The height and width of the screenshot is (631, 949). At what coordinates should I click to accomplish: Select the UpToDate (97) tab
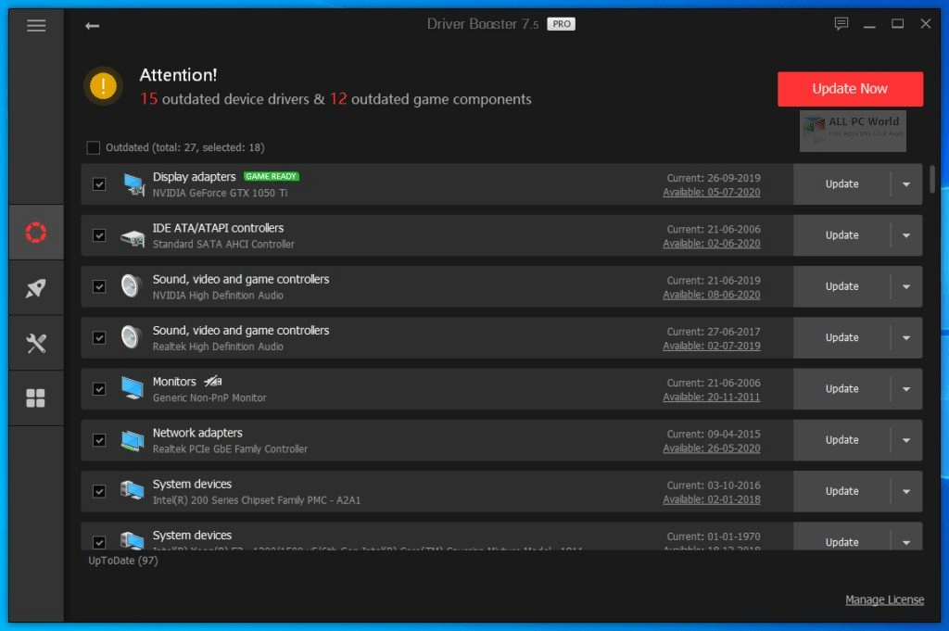[x=121, y=560]
